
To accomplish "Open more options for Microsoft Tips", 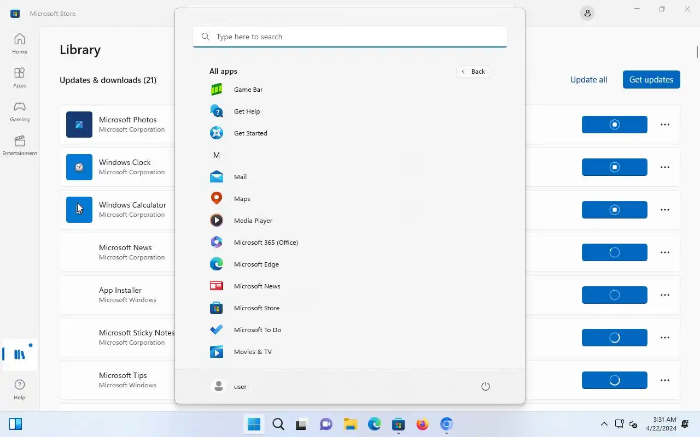I will 665,380.
